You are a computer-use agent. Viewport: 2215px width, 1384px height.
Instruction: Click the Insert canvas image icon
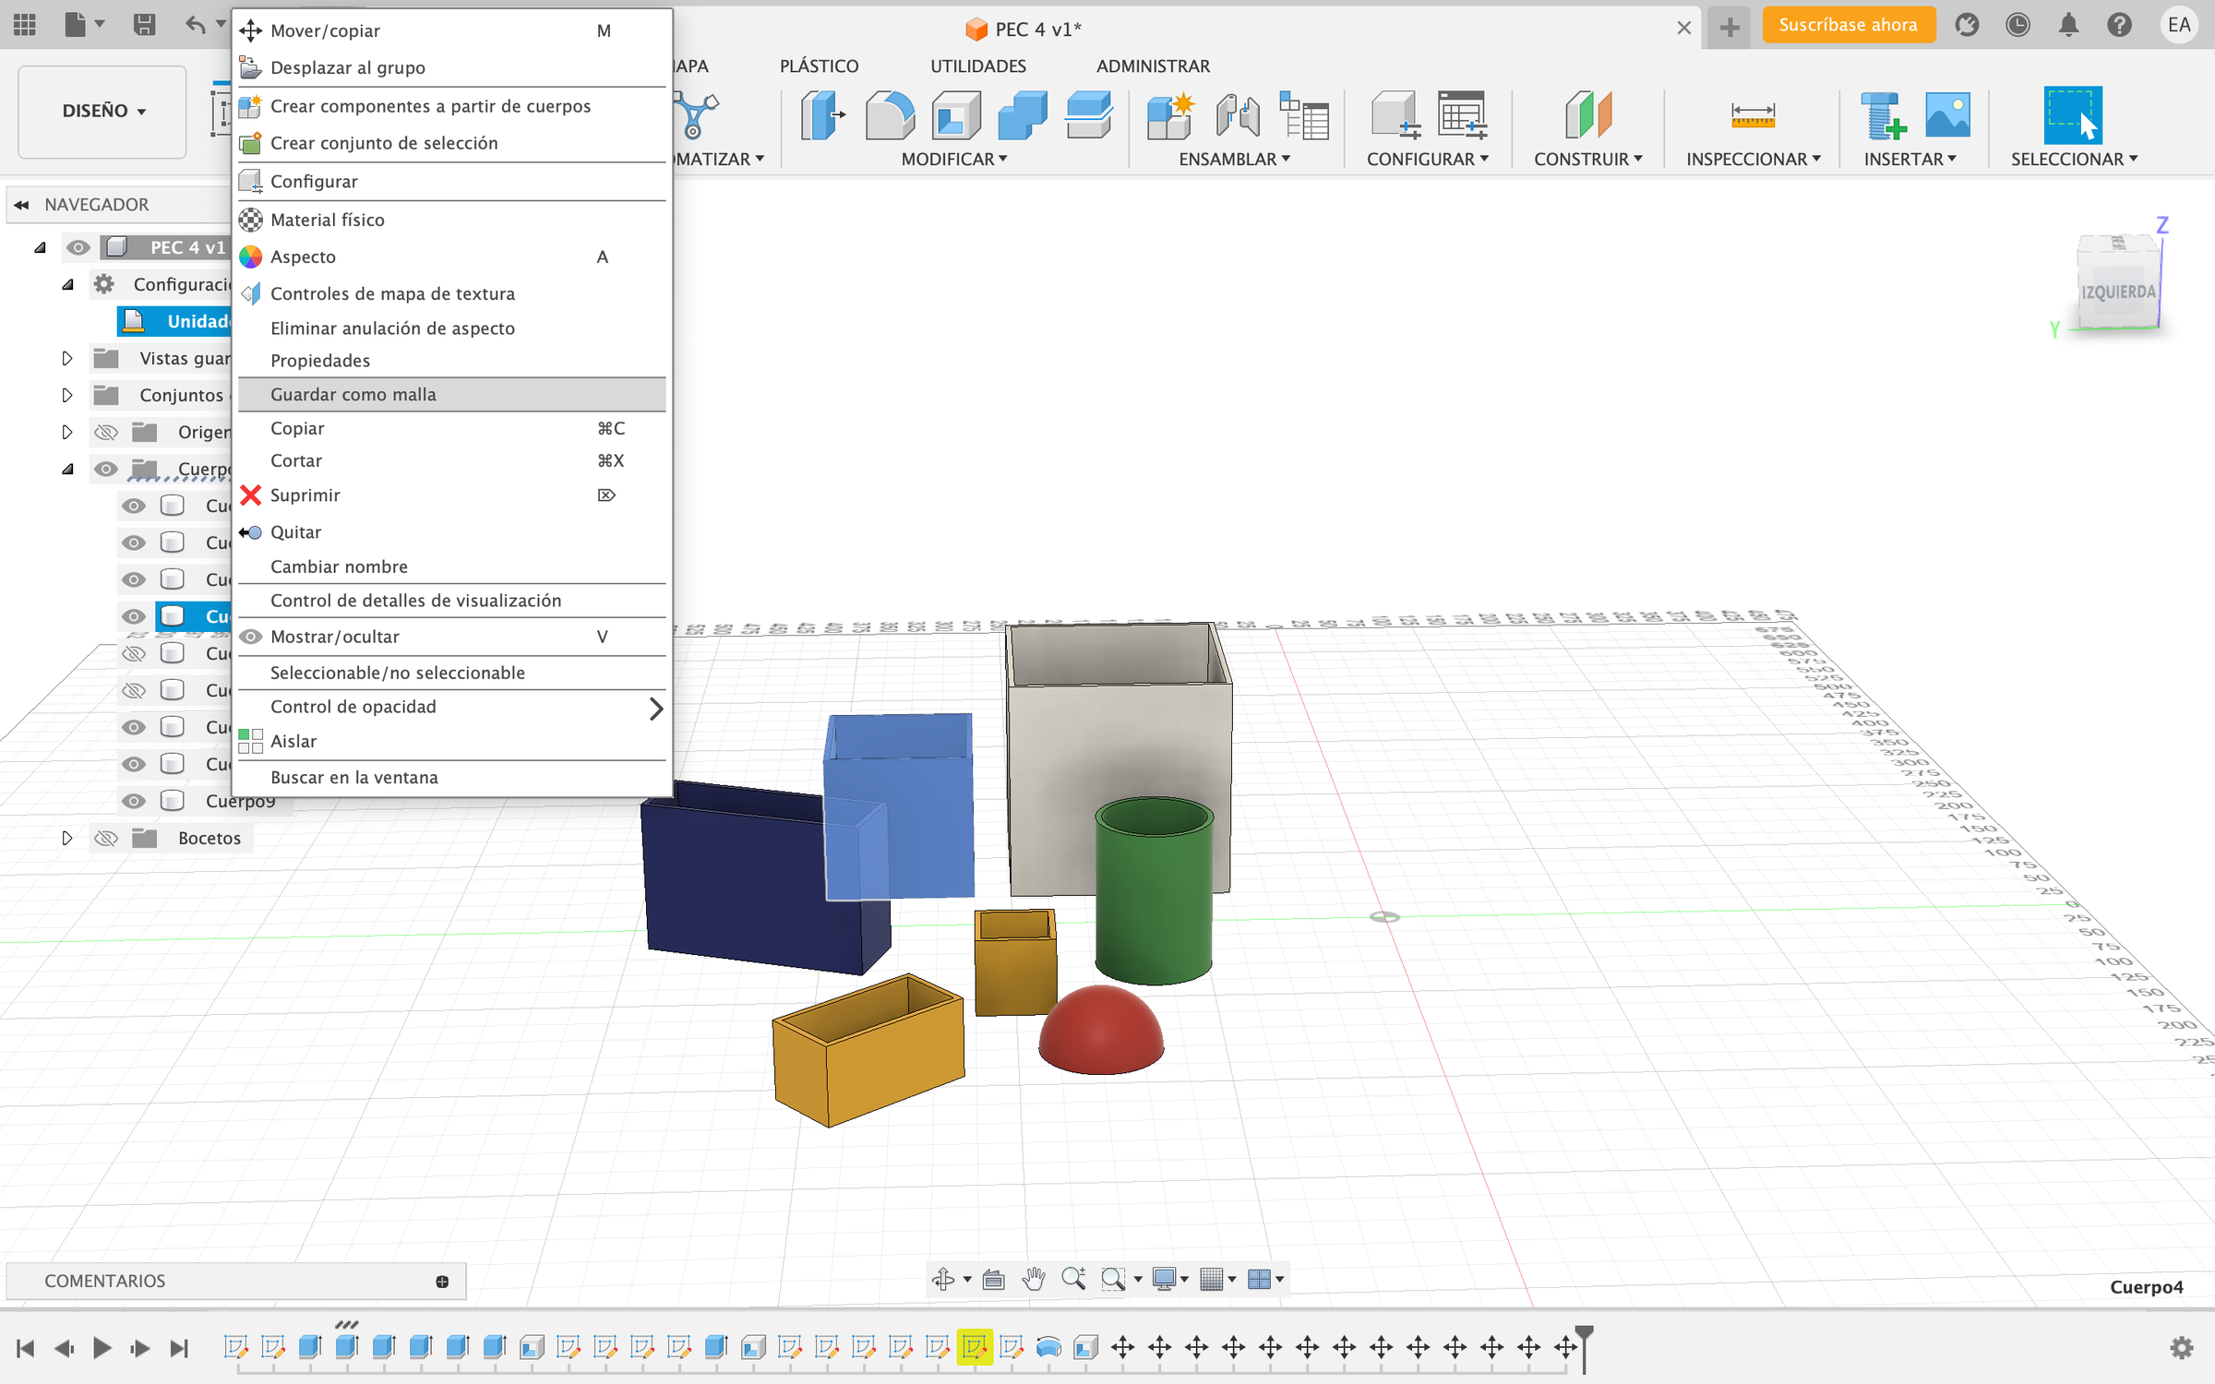coord(1948,115)
